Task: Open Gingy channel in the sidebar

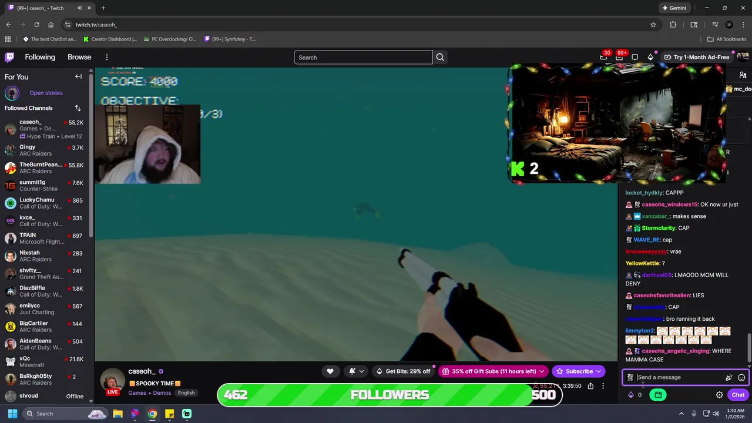Action: point(45,150)
